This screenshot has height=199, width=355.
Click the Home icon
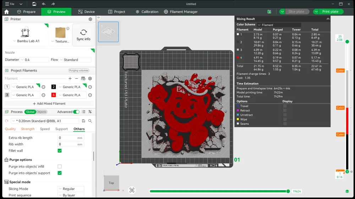(6, 12)
